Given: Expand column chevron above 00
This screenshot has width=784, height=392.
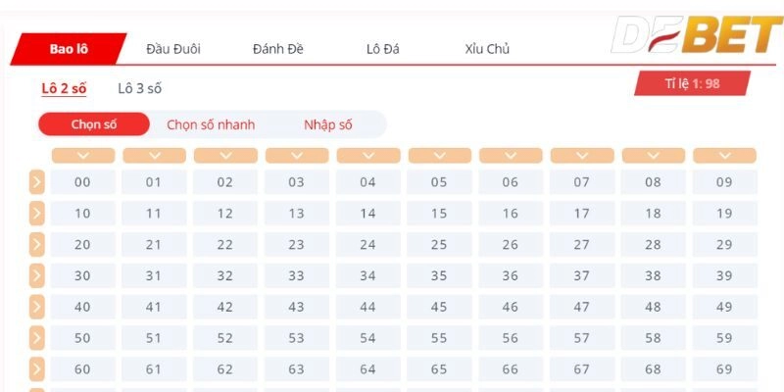Looking at the screenshot, I should point(83,156).
